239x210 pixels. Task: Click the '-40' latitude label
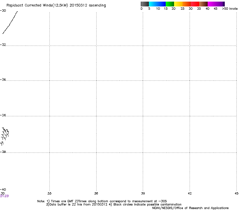click(3, 190)
